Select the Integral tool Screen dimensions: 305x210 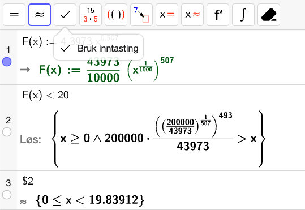click(x=243, y=15)
